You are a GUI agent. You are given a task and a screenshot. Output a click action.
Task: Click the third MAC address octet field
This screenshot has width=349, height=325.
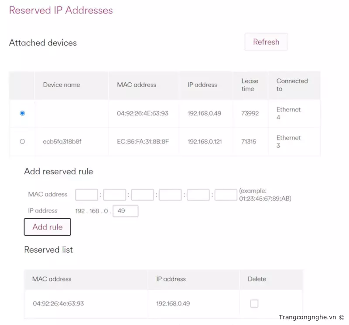[x=142, y=195]
